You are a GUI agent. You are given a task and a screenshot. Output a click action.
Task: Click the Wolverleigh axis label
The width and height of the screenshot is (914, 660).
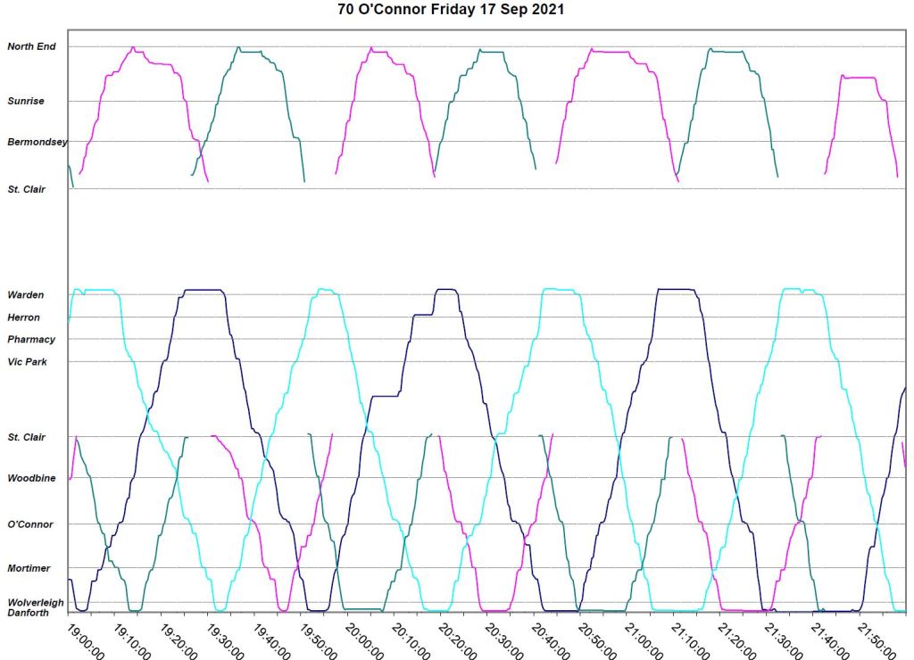pyautogui.click(x=36, y=603)
